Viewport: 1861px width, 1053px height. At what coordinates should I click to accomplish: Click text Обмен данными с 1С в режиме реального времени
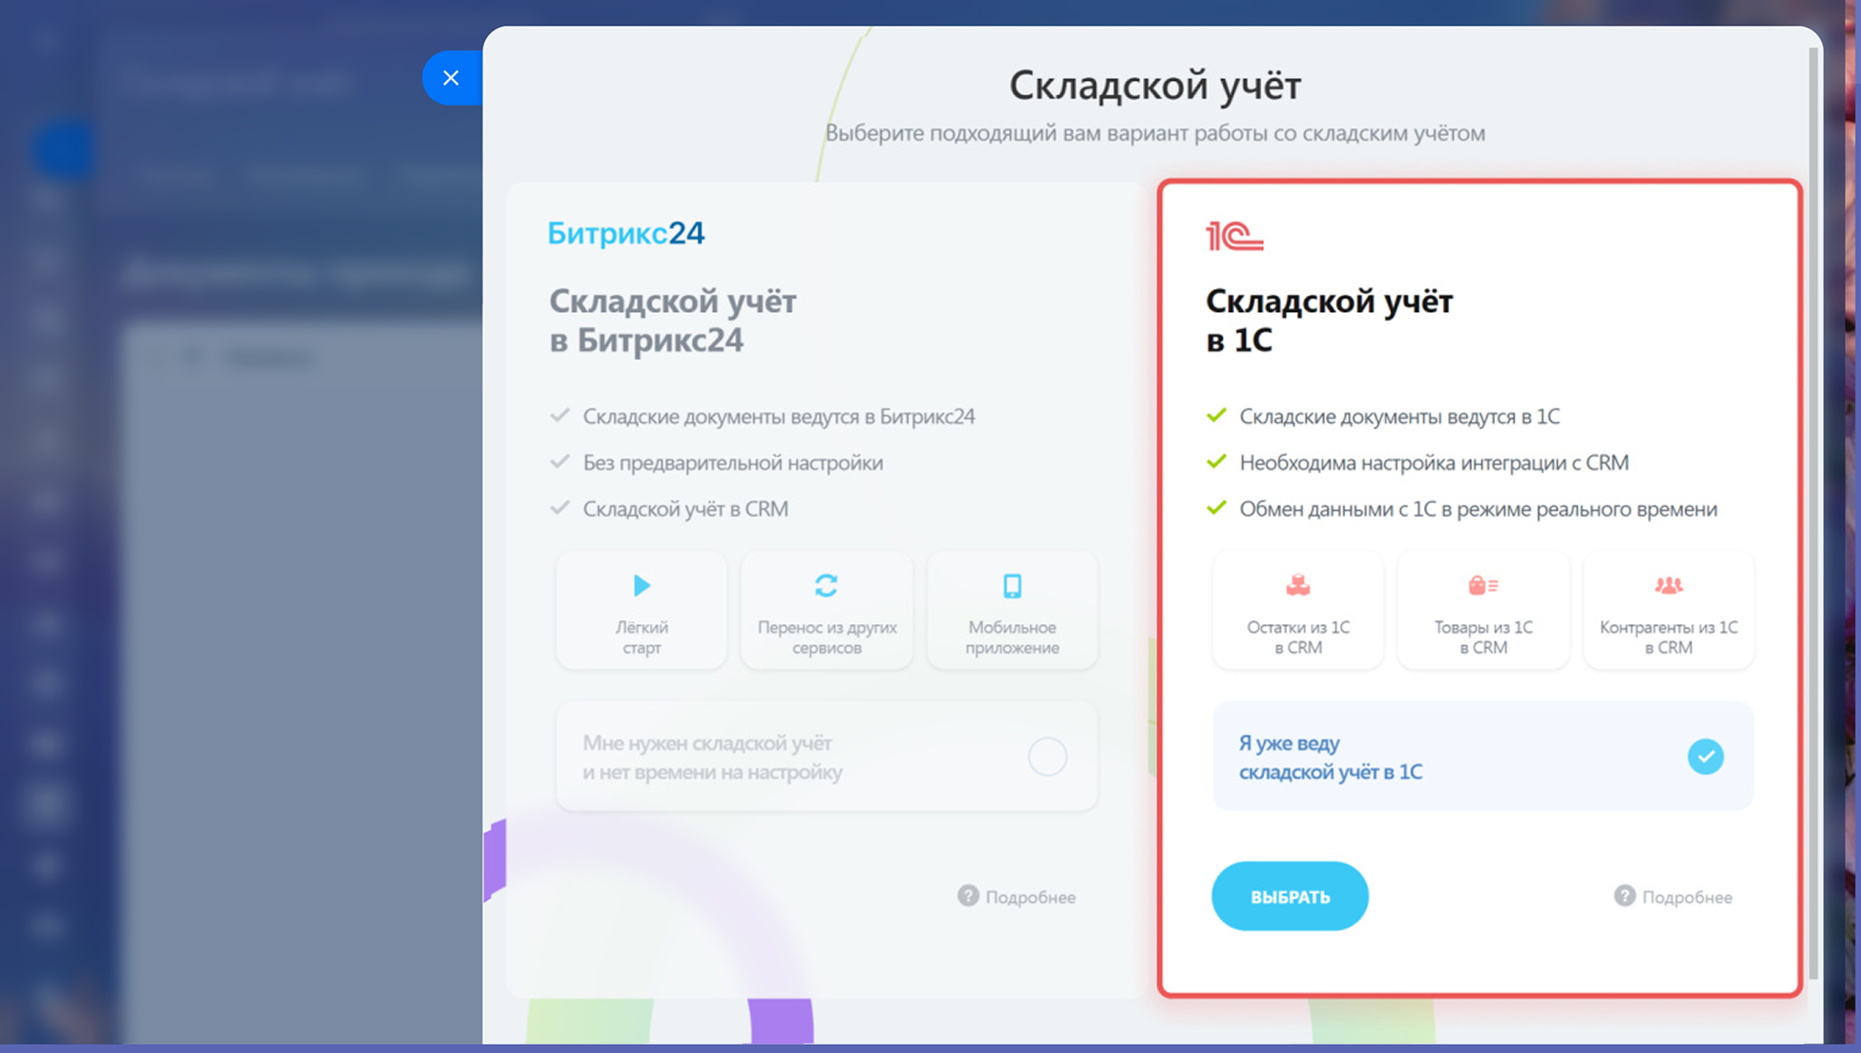1478,509
